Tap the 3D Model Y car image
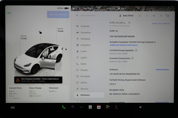178x118 pixels. [x=38, y=58]
